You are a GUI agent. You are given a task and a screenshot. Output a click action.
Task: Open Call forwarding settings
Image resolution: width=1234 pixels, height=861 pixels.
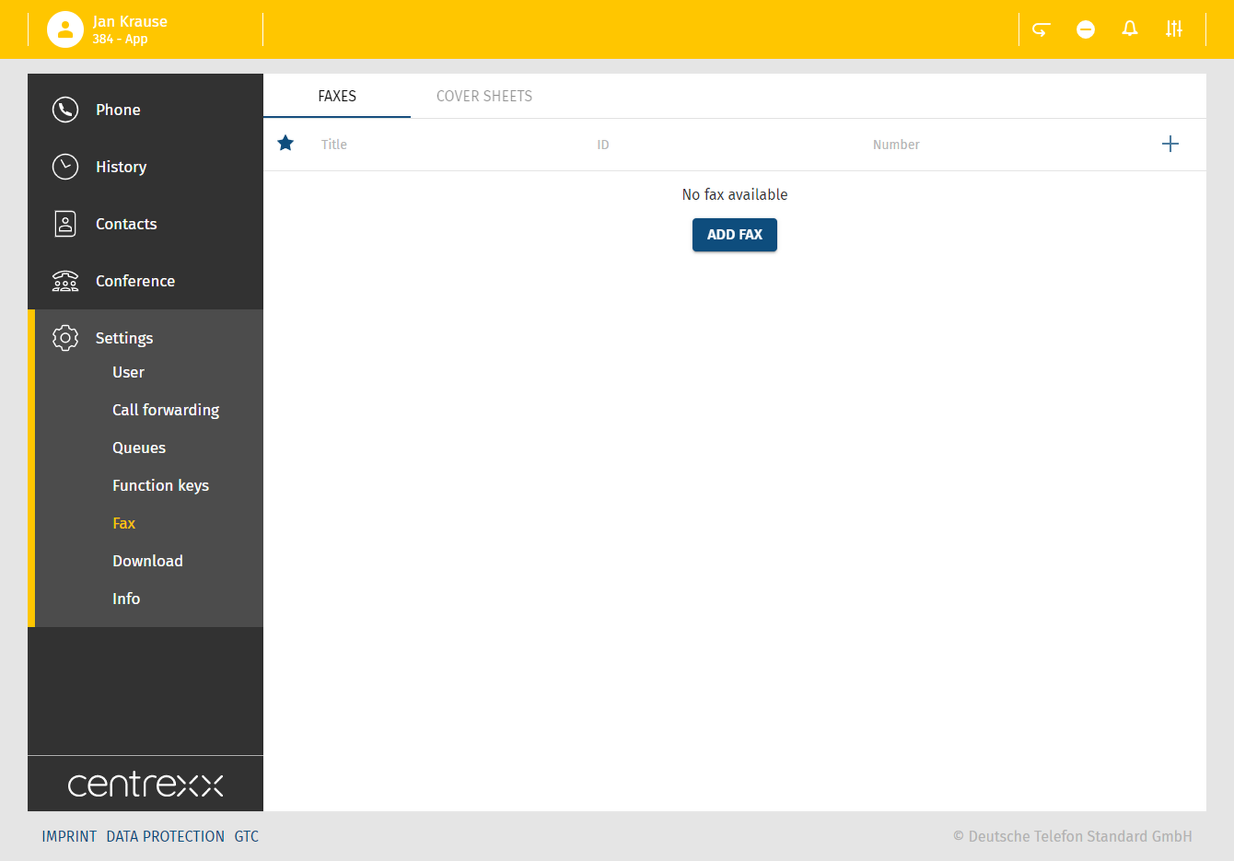[x=165, y=410]
